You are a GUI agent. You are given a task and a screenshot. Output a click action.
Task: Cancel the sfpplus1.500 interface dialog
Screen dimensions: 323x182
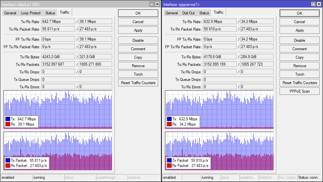click(138, 22)
